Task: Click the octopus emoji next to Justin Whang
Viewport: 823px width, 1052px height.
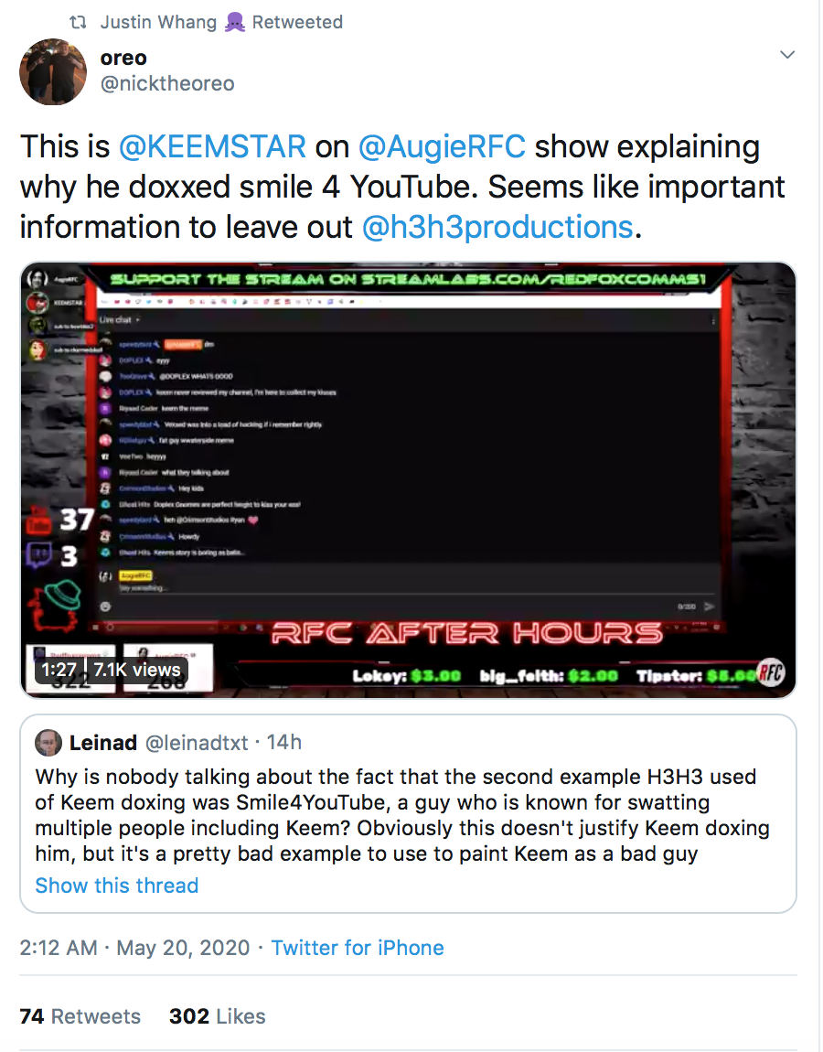Action: [235, 23]
